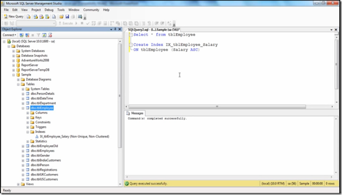Collapse the Create Index statement outline
This screenshot has height=195, width=342.
pos(131,45)
